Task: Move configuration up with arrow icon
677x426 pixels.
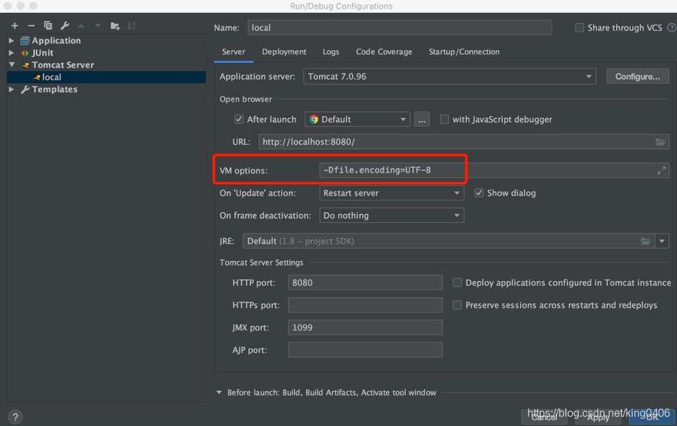Action: coord(81,26)
